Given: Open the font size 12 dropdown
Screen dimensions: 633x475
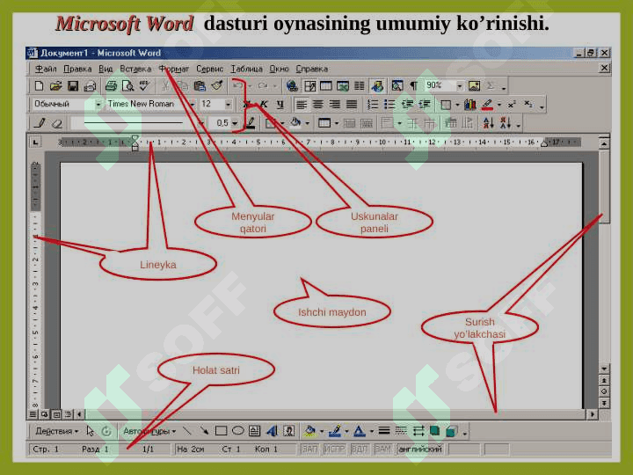Looking at the screenshot, I should click(x=229, y=105).
